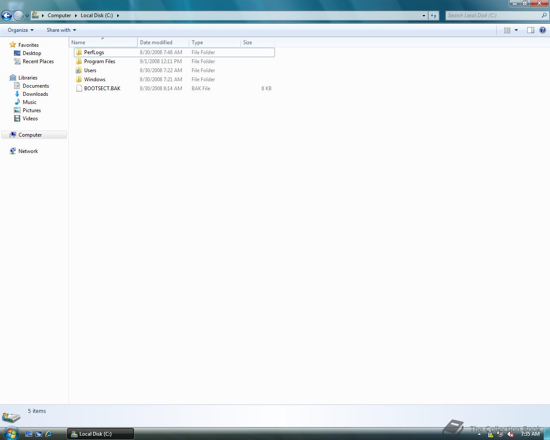Viewport: 550px width, 440px height.
Task: Click the Local Disk (C:) taskbar button
Action: (x=101, y=434)
